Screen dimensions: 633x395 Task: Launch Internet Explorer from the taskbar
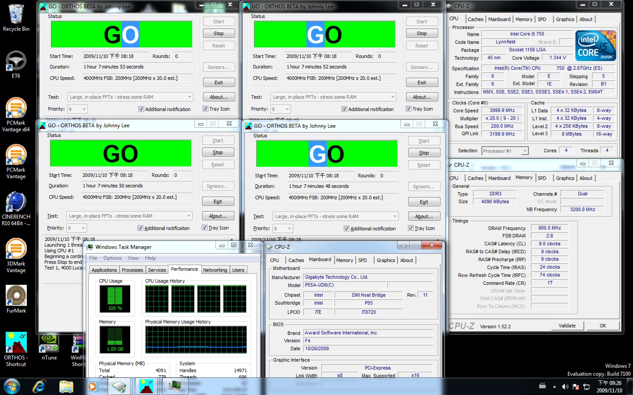[40, 387]
